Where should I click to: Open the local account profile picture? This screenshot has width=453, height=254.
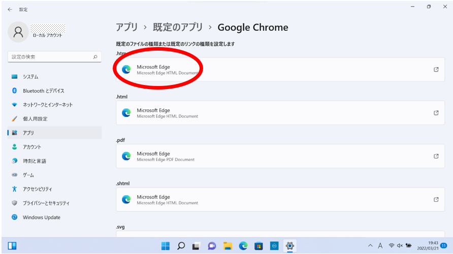click(18, 32)
